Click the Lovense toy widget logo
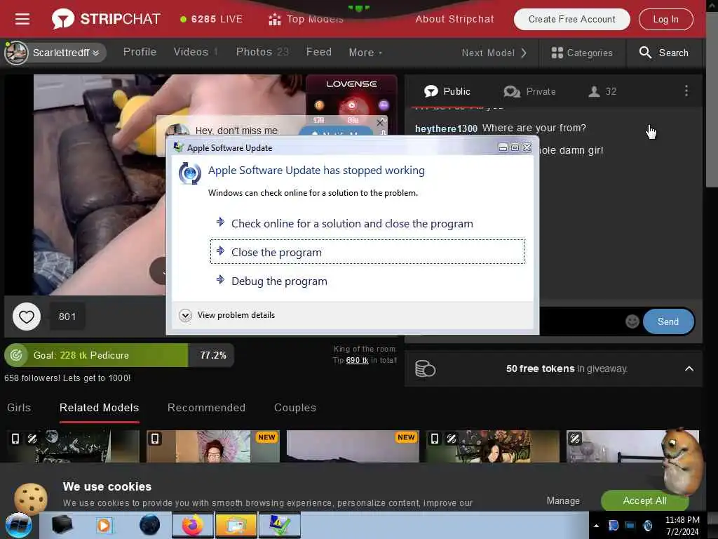718x539 pixels. [351, 84]
